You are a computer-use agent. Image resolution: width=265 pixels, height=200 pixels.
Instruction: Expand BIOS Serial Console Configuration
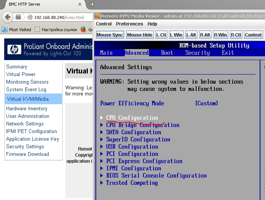156,176
